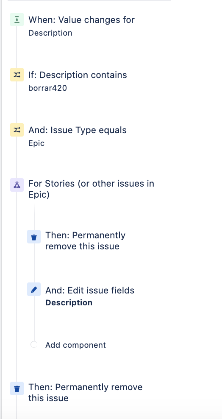The height and width of the screenshot is (419, 222).
Task: Click the bold Description field label
Action: tap(69, 303)
